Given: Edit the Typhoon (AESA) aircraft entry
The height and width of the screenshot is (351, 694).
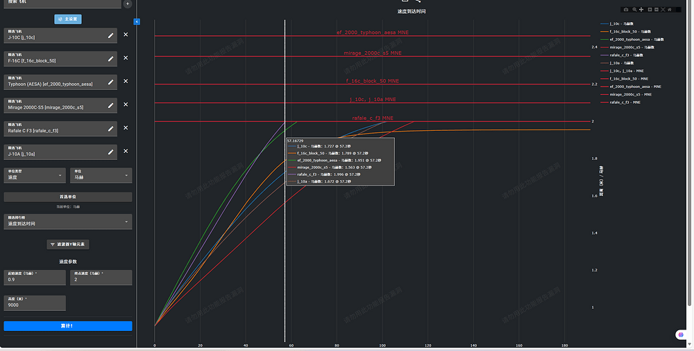Looking at the screenshot, I should (x=110, y=82).
